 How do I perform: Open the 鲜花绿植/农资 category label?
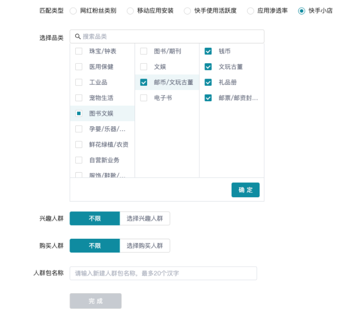pos(109,144)
